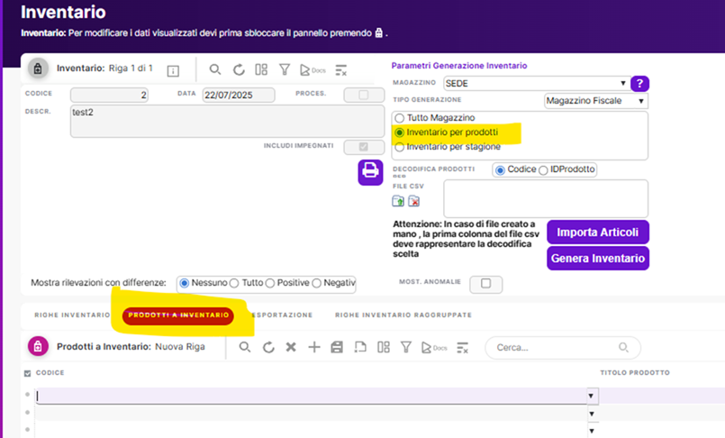Click the upload CSV file icon
The image size is (725, 438).
(x=398, y=201)
